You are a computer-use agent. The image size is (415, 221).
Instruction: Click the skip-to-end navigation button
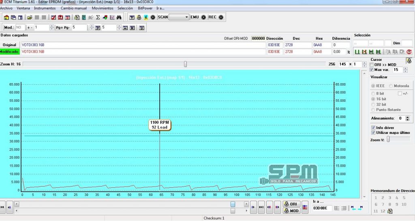tap(261, 207)
